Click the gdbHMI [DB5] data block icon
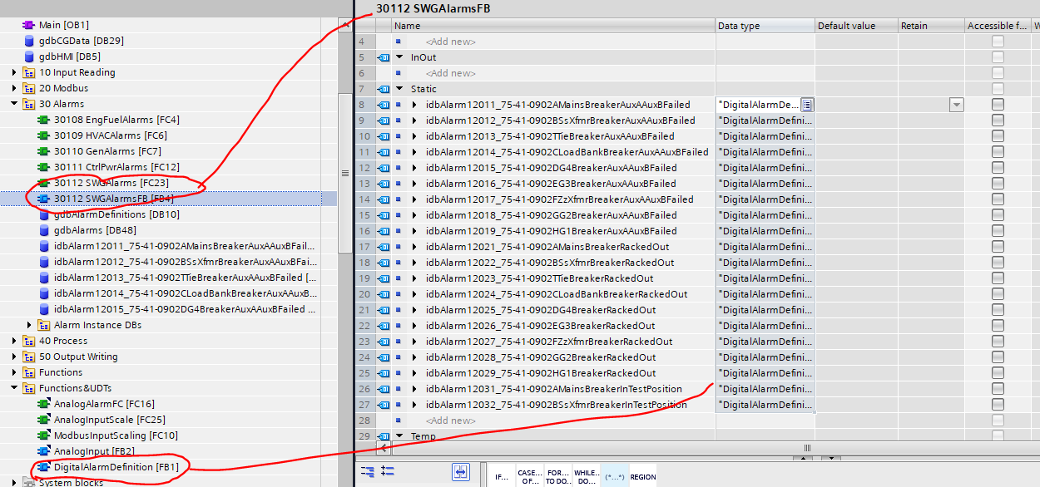The height and width of the screenshot is (487, 1040). click(x=29, y=57)
